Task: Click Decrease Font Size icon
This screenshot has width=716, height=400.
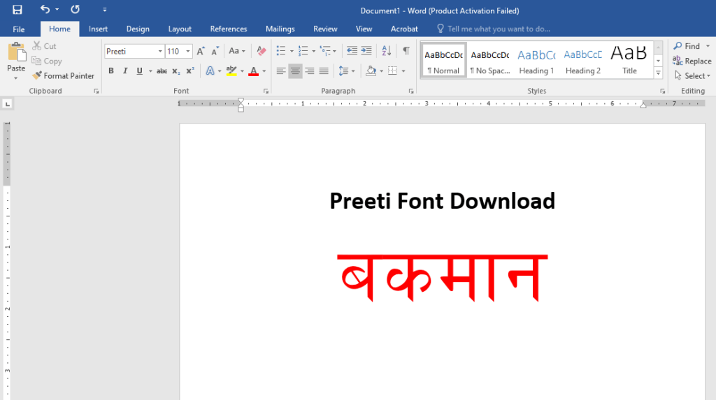Action: [215, 51]
